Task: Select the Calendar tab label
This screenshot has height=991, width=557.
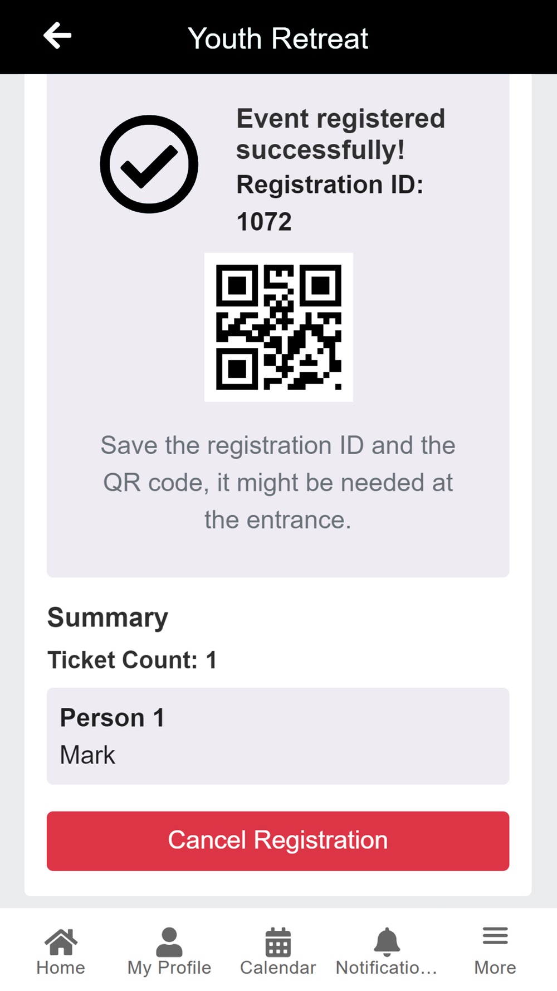Action: (x=278, y=968)
